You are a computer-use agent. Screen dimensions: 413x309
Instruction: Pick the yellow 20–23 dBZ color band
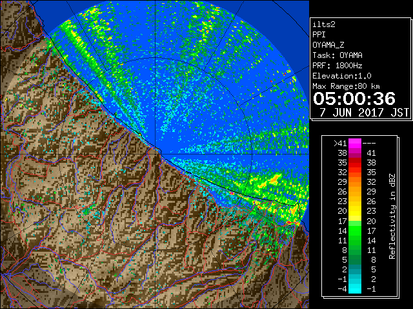coord(355,211)
